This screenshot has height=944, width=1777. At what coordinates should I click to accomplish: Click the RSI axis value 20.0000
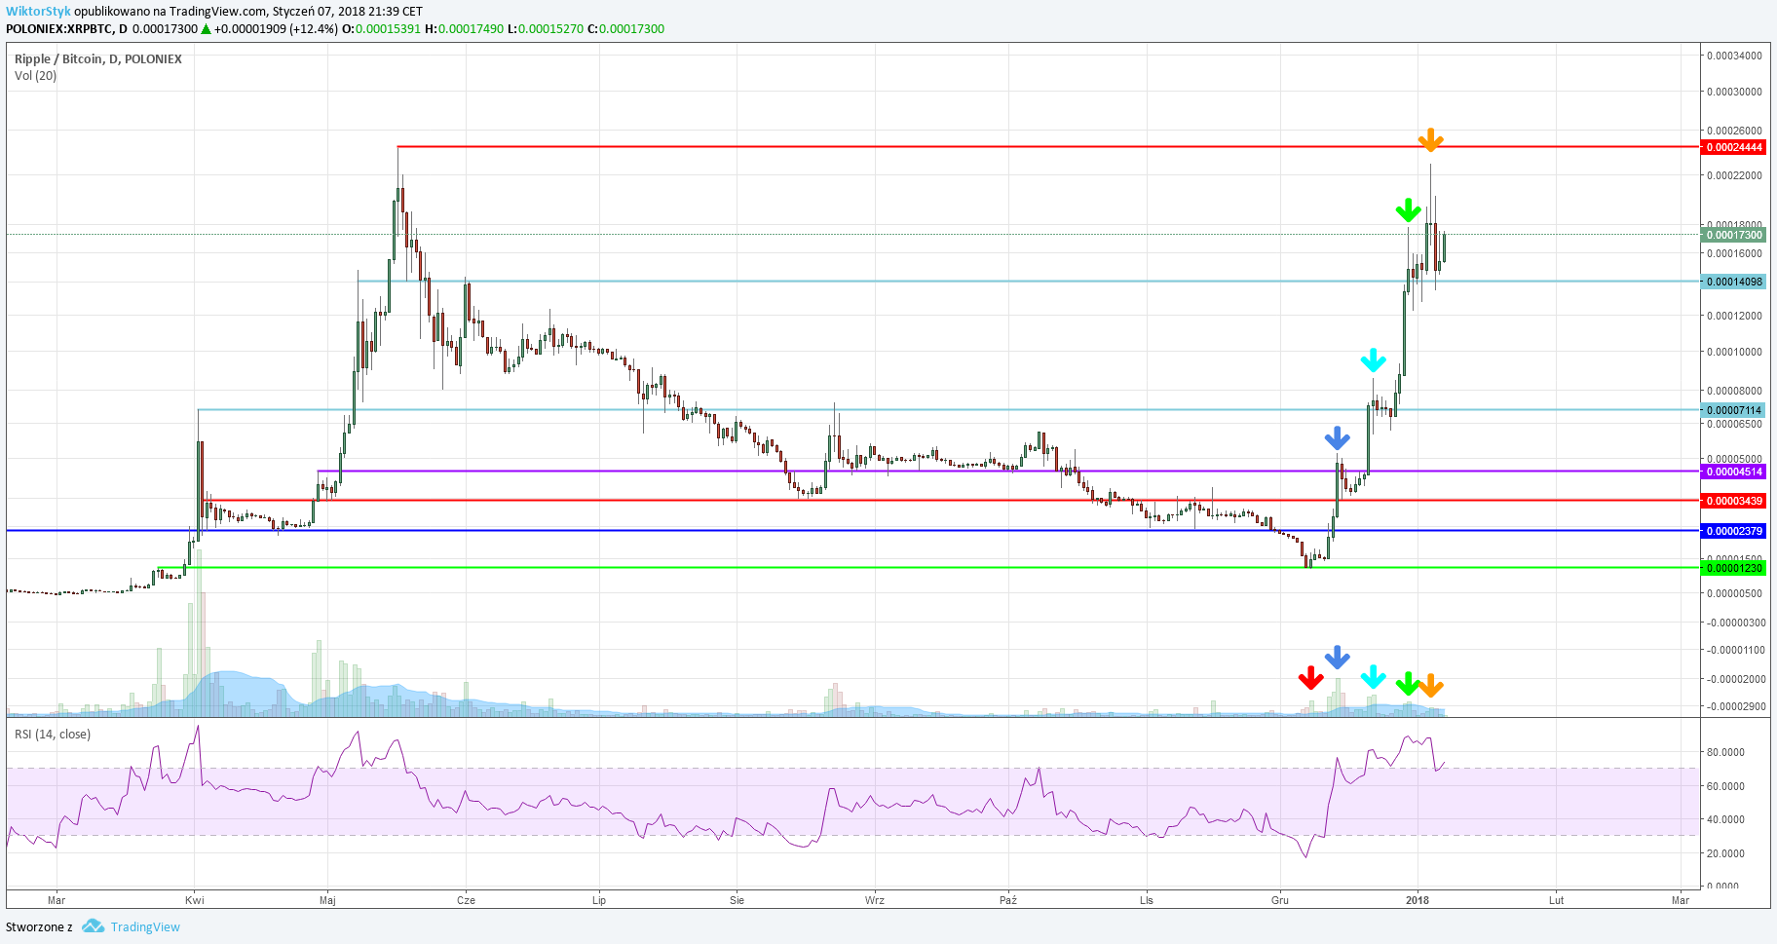click(1725, 853)
